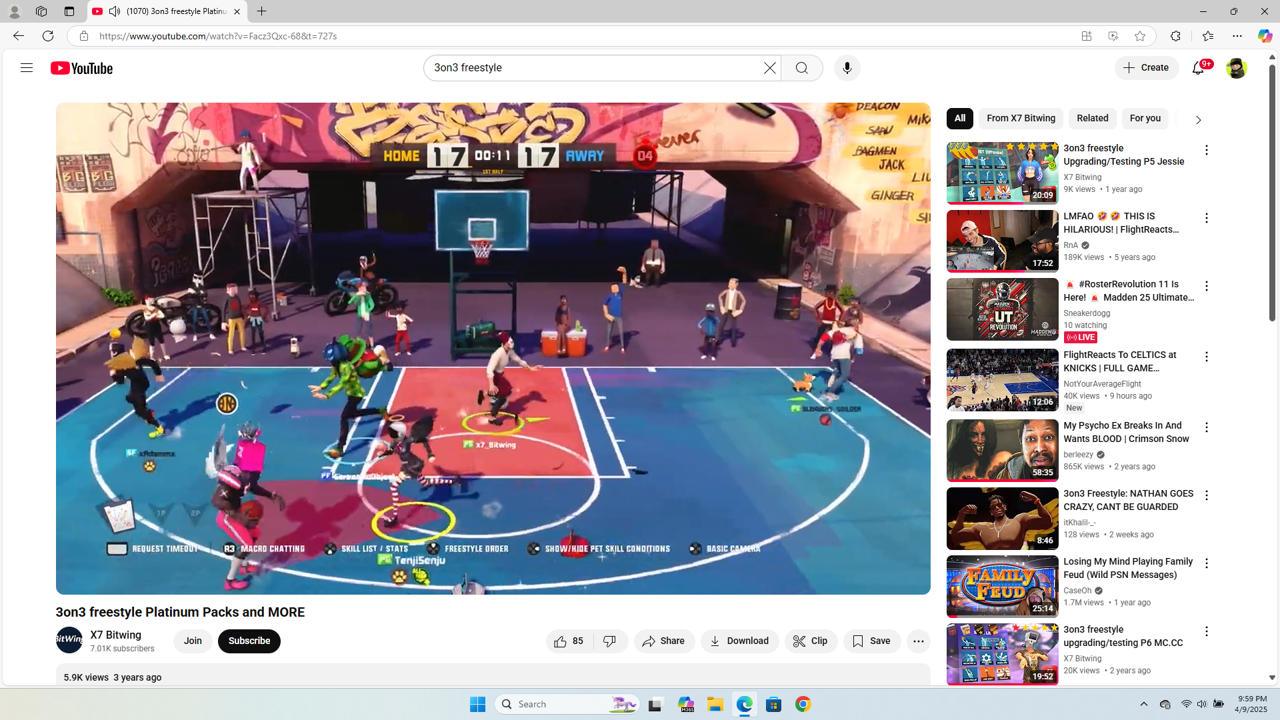1280x720 pixels.
Task: Open the Copilot sidebar icon
Action: tap(1264, 36)
